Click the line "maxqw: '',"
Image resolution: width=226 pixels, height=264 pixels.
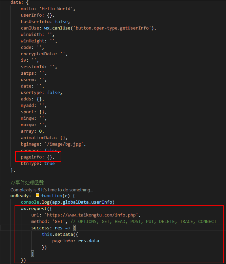34,125
